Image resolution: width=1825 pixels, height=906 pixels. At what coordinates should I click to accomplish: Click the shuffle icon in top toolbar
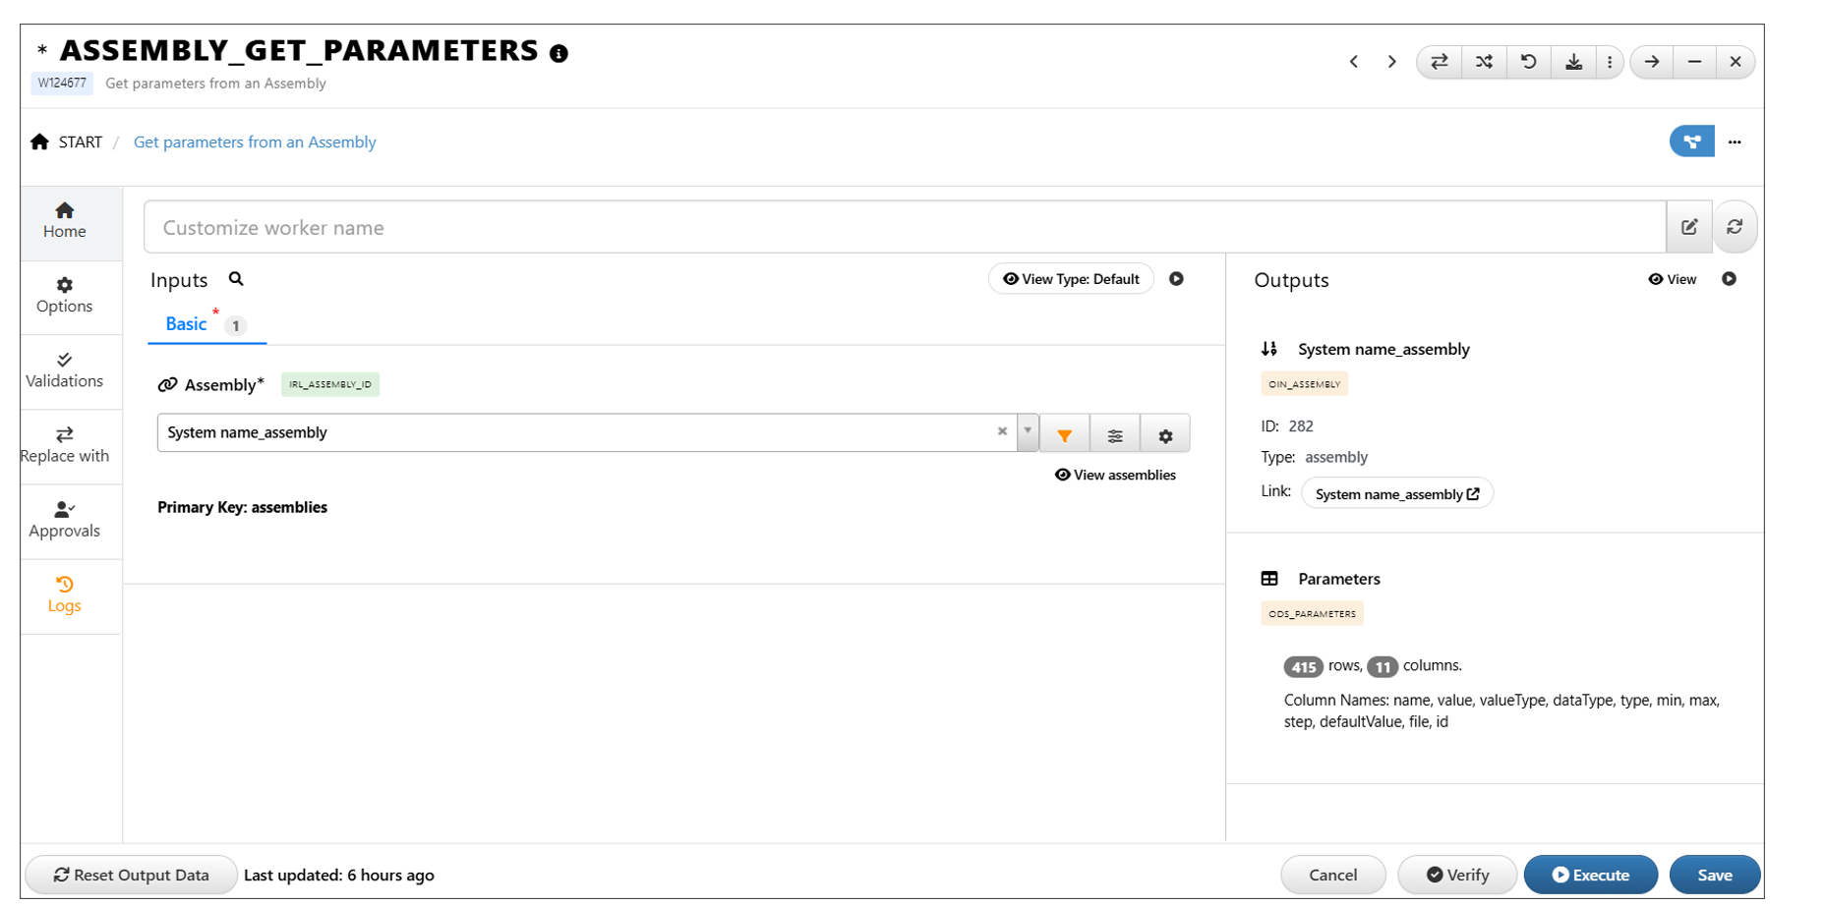coord(1484,62)
